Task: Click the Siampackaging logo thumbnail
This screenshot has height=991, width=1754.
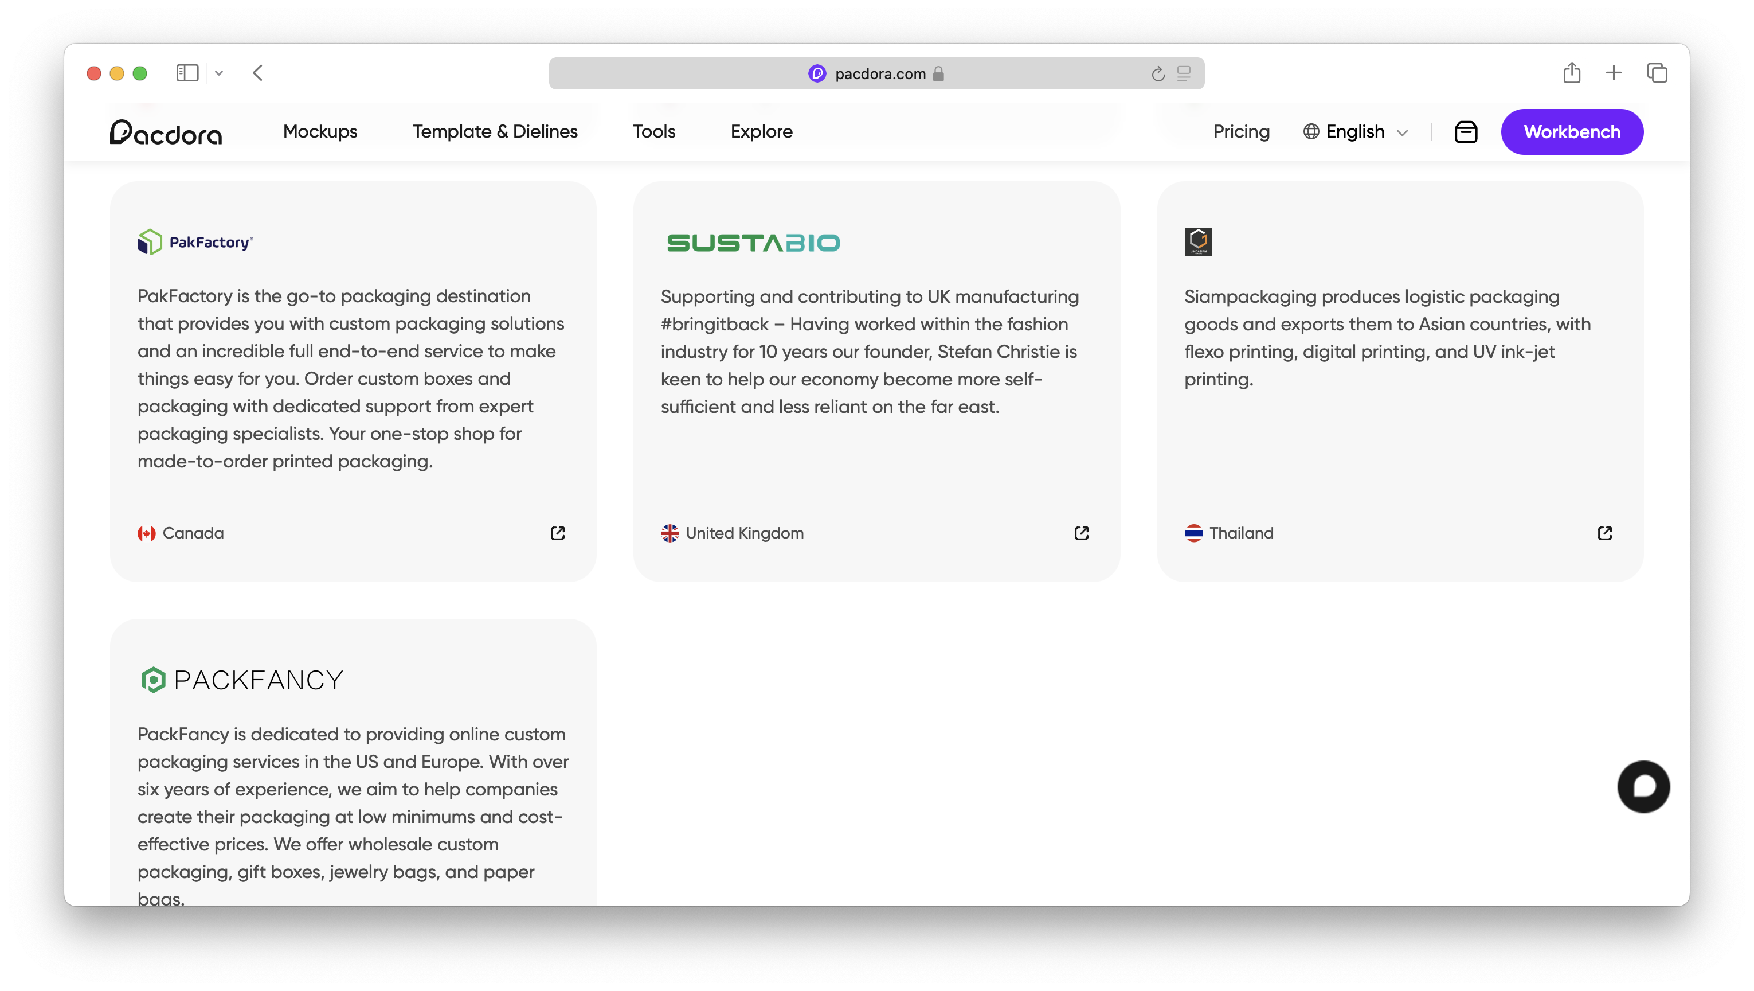Action: point(1197,242)
